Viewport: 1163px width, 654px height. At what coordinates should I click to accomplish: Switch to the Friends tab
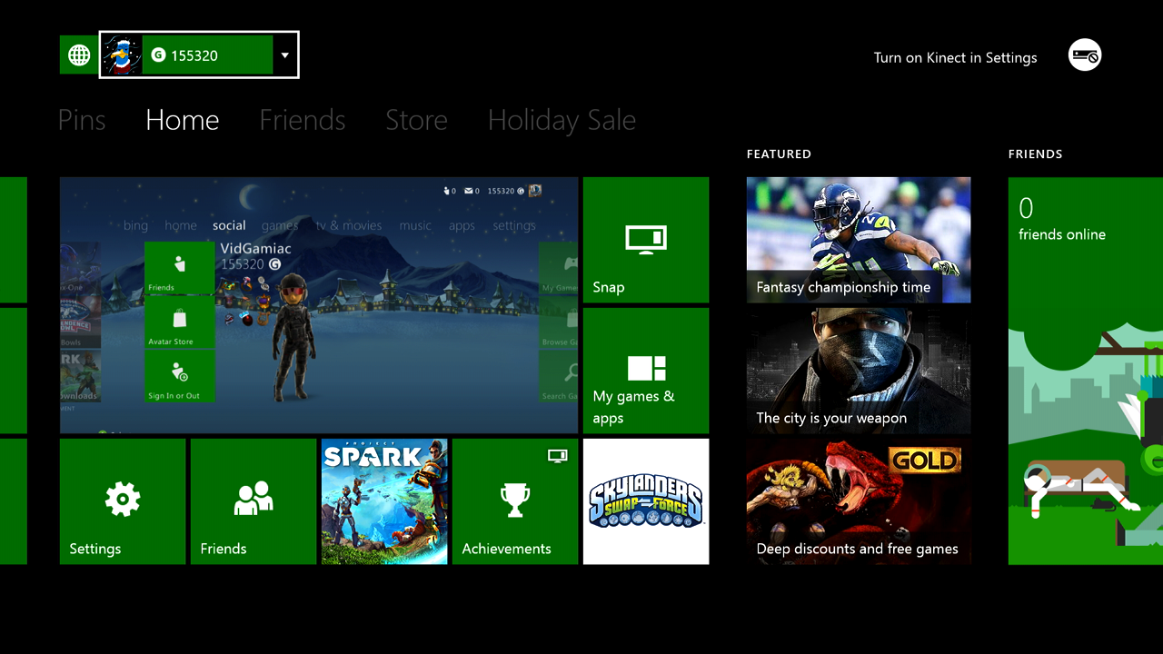click(303, 120)
